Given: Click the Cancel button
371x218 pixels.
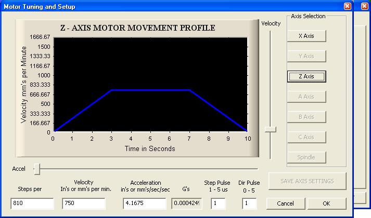Looking at the screenshot, I should [285, 203].
